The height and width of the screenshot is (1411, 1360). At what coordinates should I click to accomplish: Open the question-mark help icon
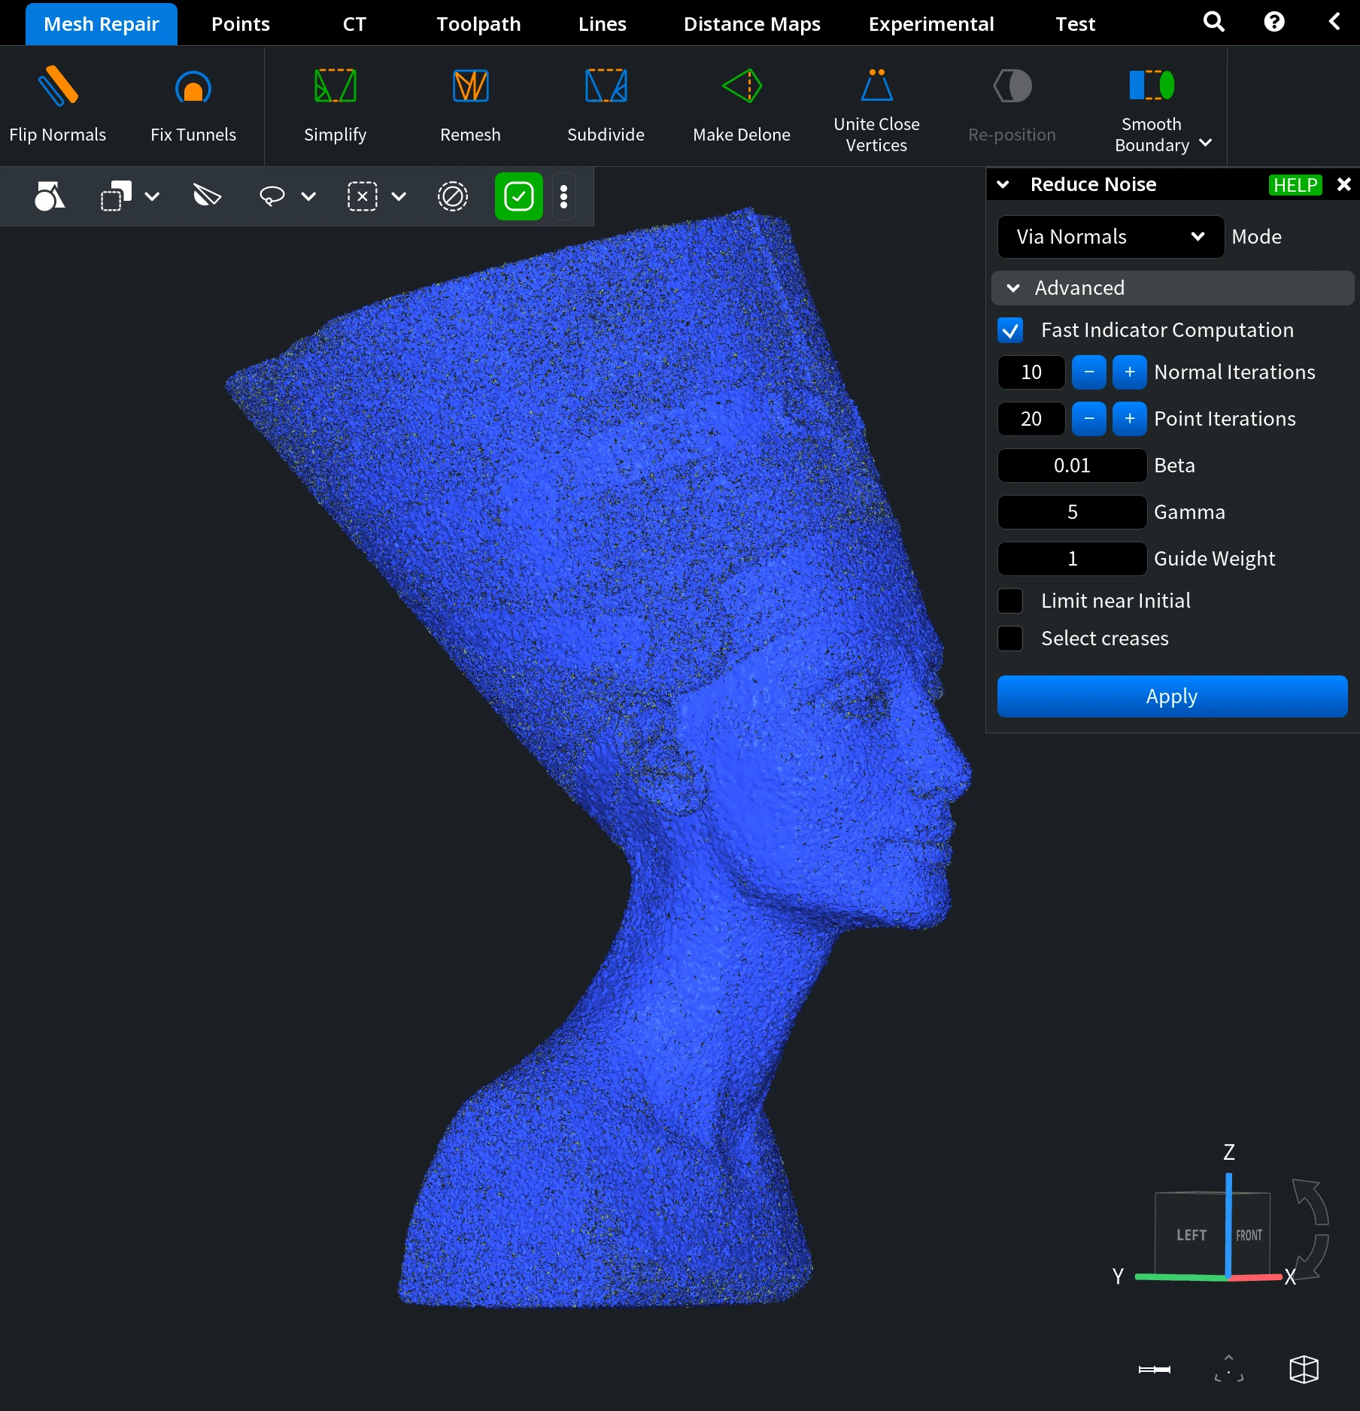tap(1274, 23)
